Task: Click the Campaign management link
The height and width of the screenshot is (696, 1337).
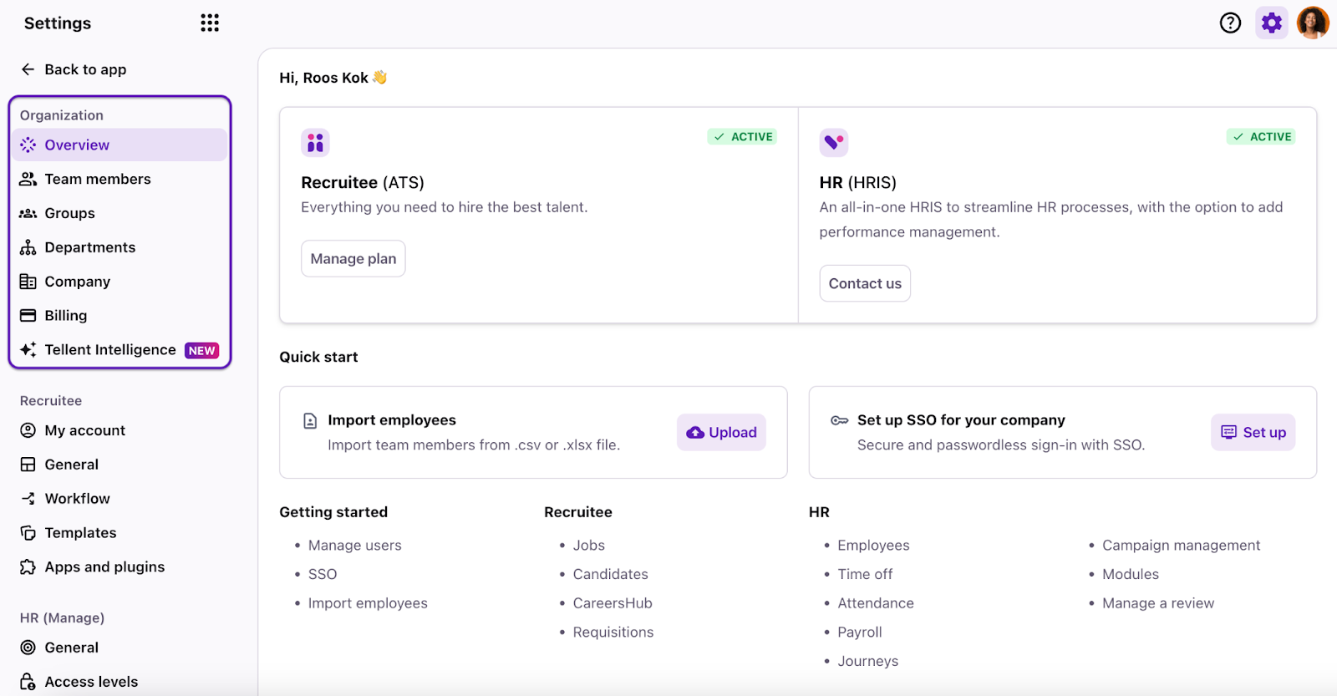Action: click(x=1181, y=546)
